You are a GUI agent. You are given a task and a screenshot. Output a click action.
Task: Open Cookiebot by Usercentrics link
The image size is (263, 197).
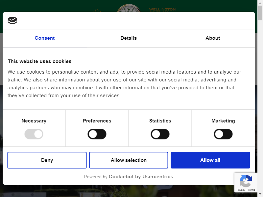141,177
